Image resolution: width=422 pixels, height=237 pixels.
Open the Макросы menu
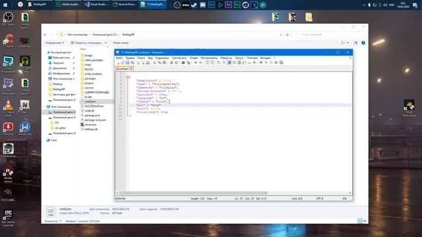[x=226, y=58]
